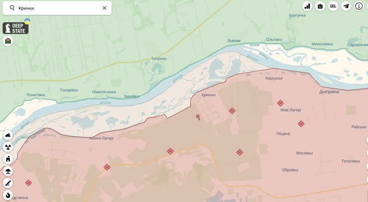Toggle the fortress tower layer icon
Viewport: 368px width, 202px height.
point(8,159)
